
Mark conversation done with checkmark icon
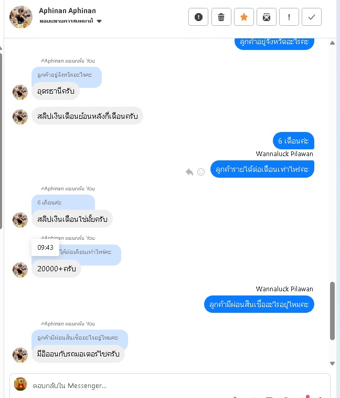click(311, 17)
